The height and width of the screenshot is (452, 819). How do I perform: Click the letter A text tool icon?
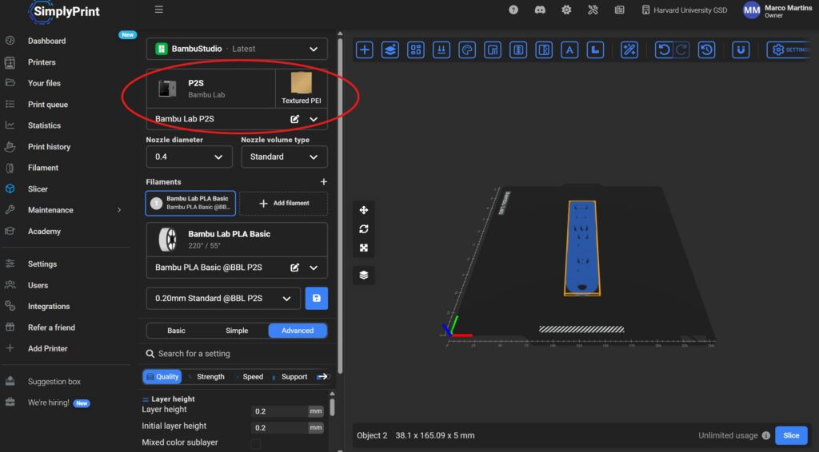[569, 50]
